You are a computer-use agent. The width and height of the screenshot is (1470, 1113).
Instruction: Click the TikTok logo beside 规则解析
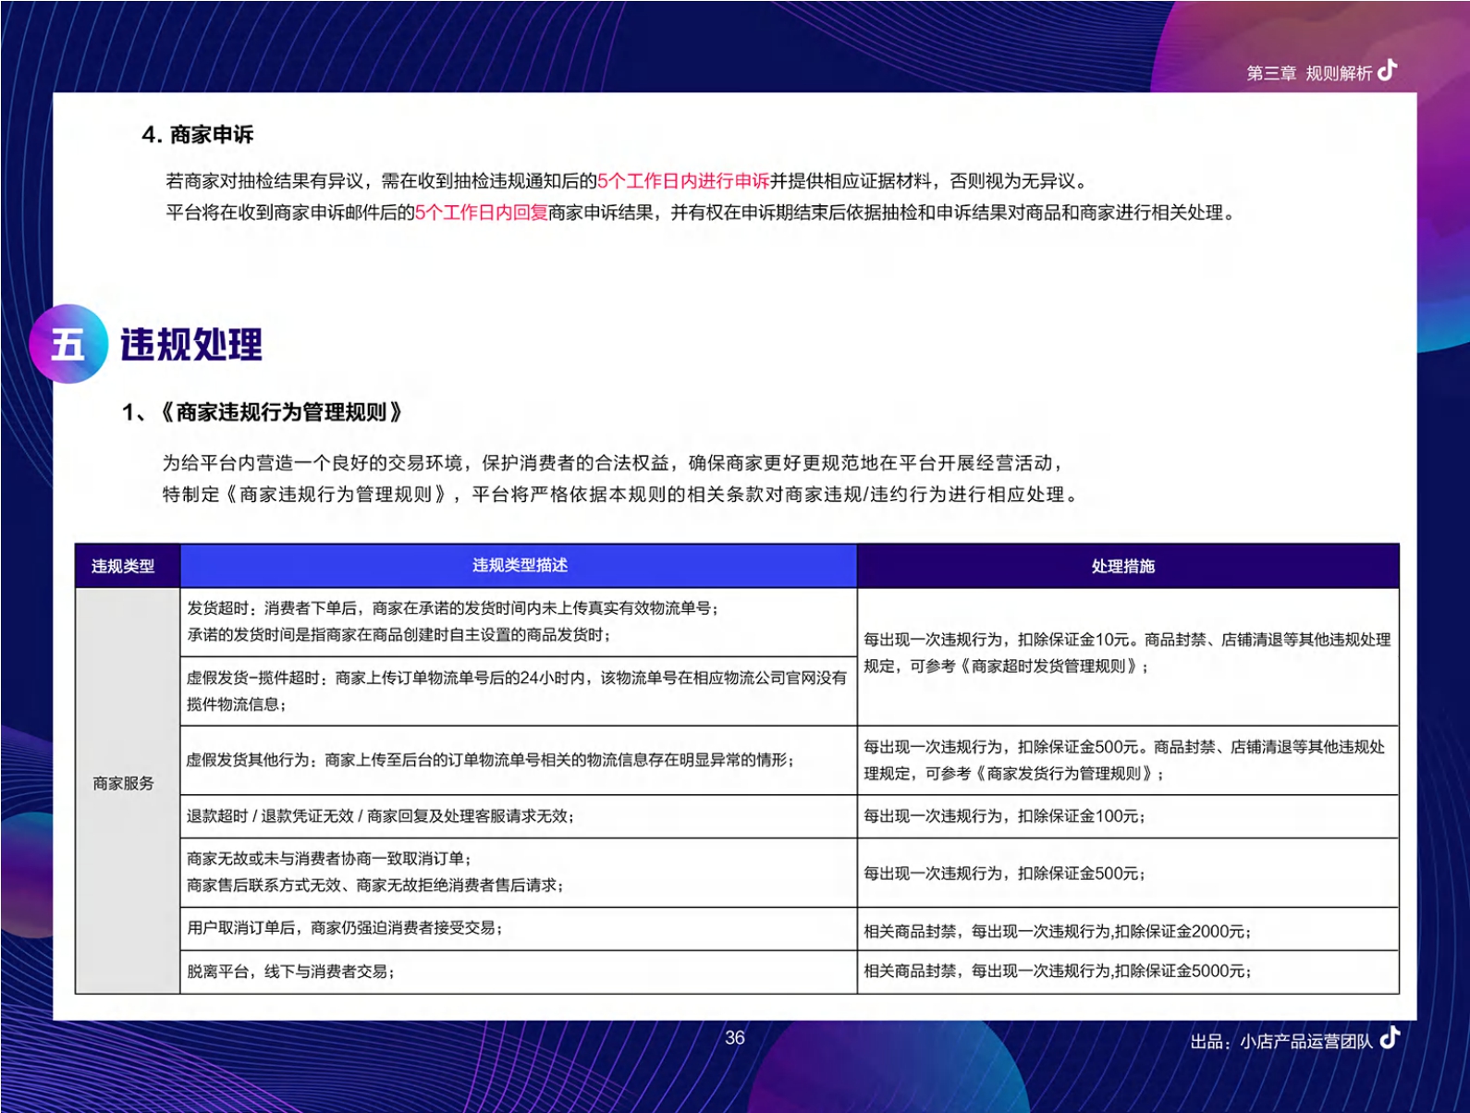[x=1387, y=71]
